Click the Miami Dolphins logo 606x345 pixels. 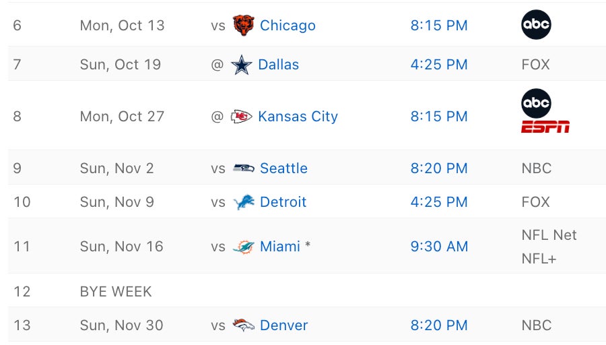click(x=243, y=247)
